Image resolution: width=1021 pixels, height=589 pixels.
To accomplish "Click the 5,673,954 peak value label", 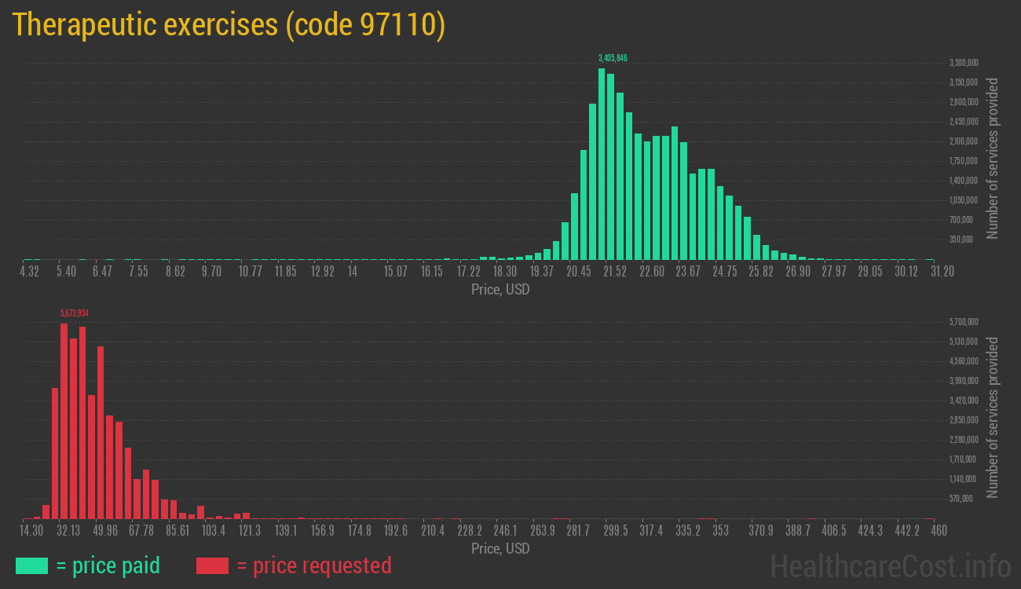I will click(75, 313).
